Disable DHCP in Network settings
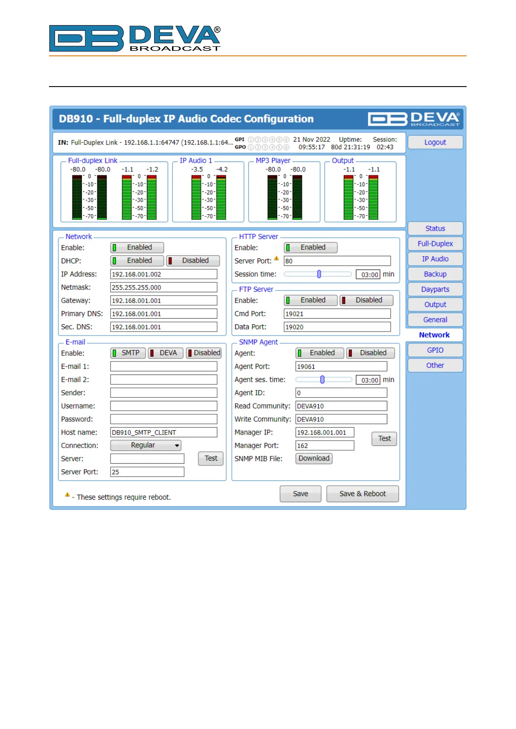516x729 pixels. coord(193,261)
